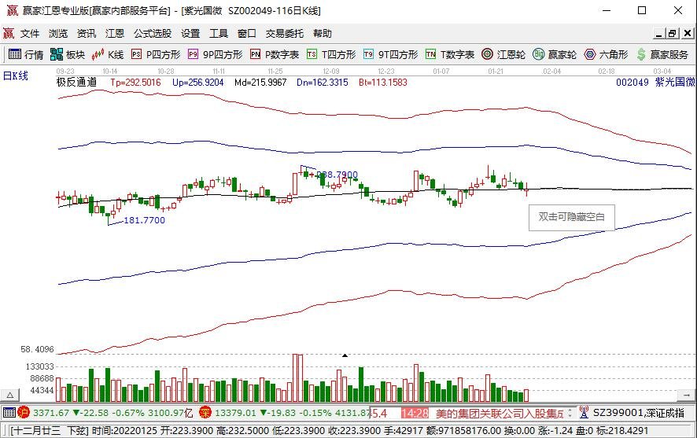This screenshot has height=438, width=697.
Task: Click the 沪 Shanghai index icon
Action: 24,413
